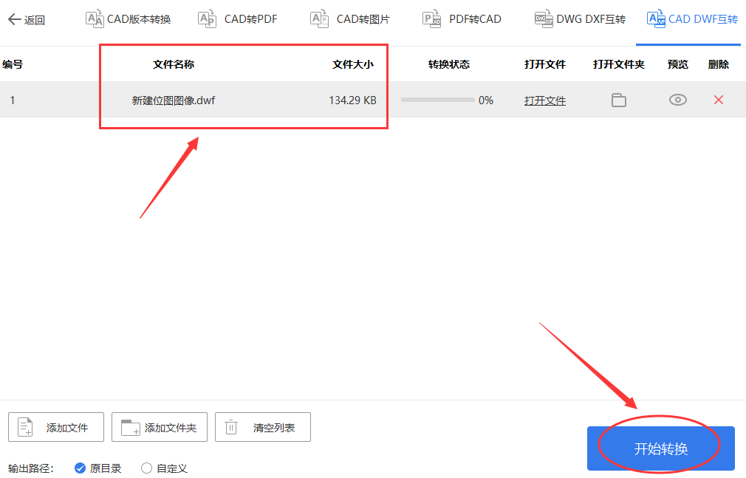Click the conversion progress bar at 0%
The width and height of the screenshot is (746, 478).
[438, 100]
